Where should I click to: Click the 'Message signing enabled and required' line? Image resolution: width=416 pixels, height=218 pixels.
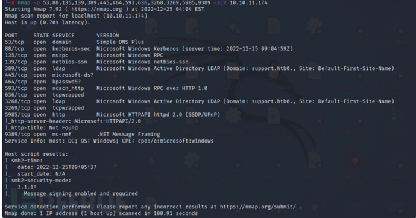tap(81, 193)
